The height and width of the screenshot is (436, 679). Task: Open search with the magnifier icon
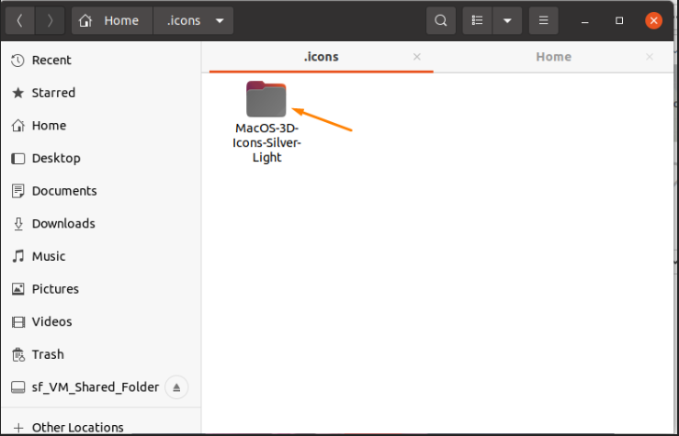pos(441,20)
